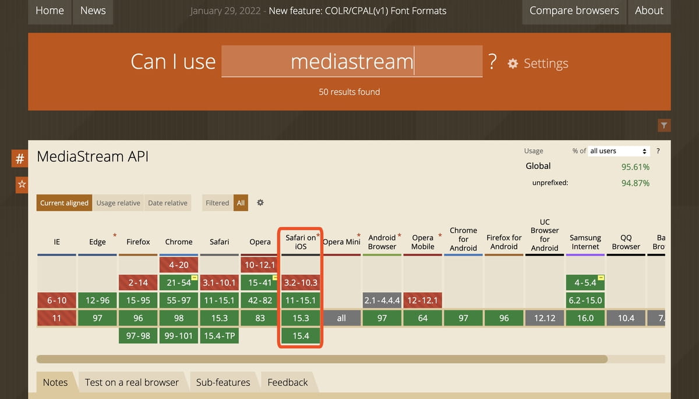Click the hash permalink icon
Image resolution: width=699 pixels, height=399 pixels.
pyautogui.click(x=20, y=158)
